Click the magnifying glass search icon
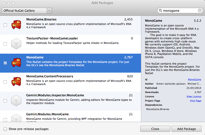This screenshot has width=205, height=135. [x=160, y=11]
